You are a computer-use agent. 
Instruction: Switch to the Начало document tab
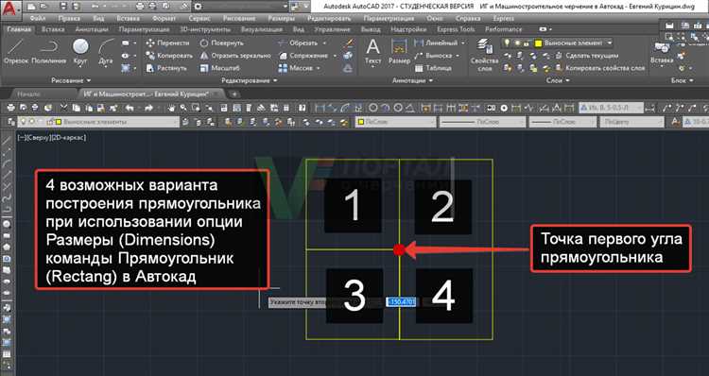point(29,94)
